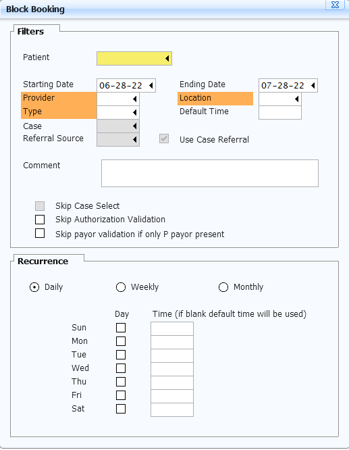The width and height of the screenshot is (349, 450).
Task: Click the Default Time input field
Action: (x=280, y=112)
